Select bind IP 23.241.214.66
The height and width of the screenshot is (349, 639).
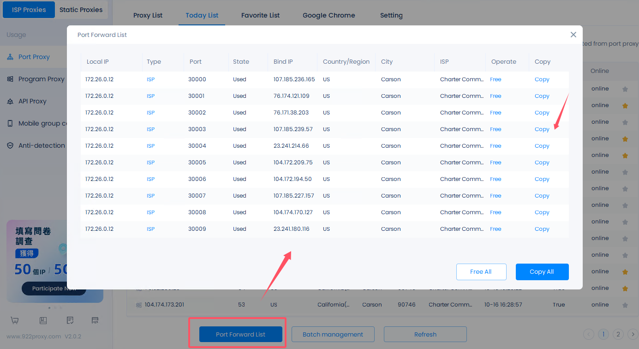point(291,146)
